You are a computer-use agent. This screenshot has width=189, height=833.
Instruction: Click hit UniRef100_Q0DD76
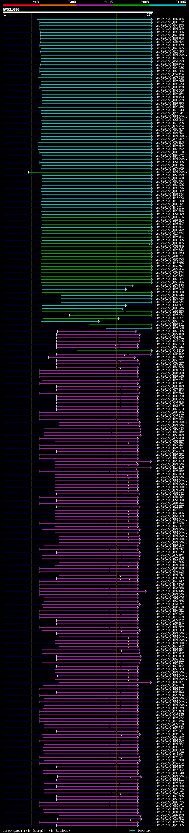click(x=169, y=321)
